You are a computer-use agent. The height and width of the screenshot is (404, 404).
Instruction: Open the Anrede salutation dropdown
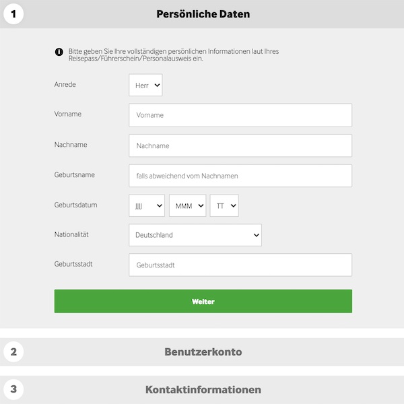tap(145, 86)
